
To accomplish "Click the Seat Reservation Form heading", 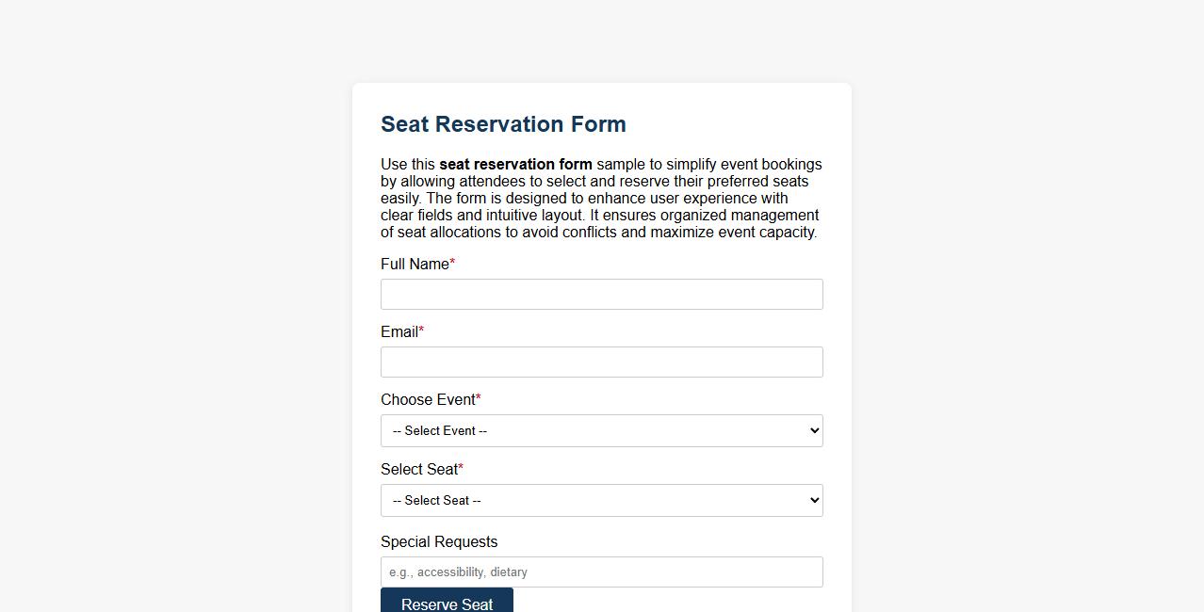I will tap(503, 123).
